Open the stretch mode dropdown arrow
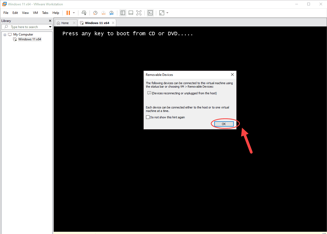This screenshot has height=234, width=327. (167, 13)
